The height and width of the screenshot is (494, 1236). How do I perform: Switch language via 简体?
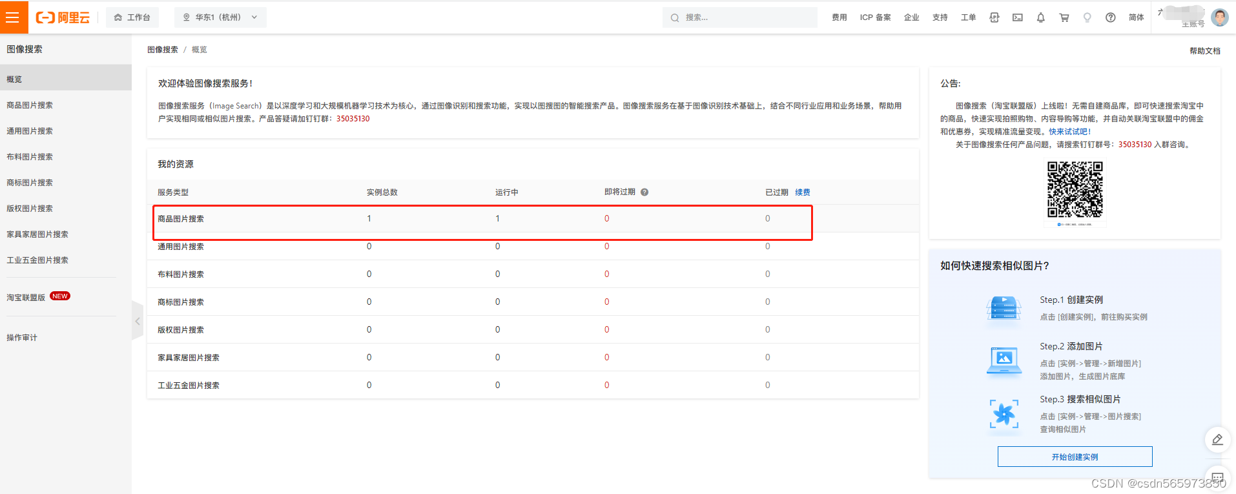pyautogui.click(x=1137, y=17)
